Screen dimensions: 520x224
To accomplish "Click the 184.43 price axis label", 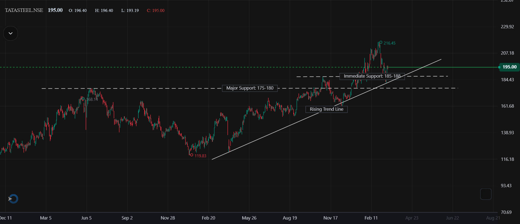I will 507,80.
